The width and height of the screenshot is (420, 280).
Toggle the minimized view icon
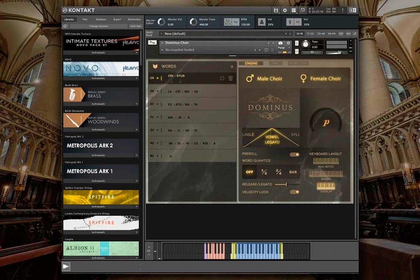[x=302, y=10]
